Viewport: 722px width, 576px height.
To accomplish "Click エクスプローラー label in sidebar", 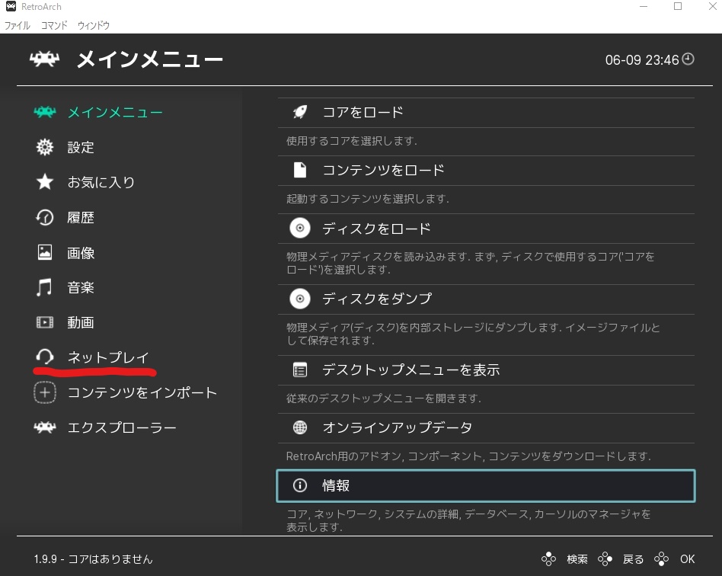I will [122, 427].
